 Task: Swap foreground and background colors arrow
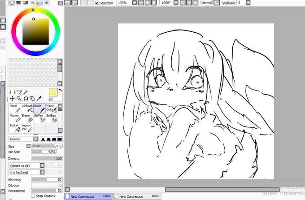(60, 90)
